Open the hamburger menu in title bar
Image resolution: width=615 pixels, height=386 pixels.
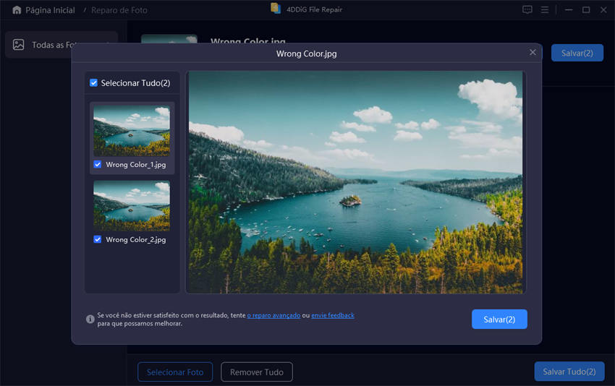(545, 9)
